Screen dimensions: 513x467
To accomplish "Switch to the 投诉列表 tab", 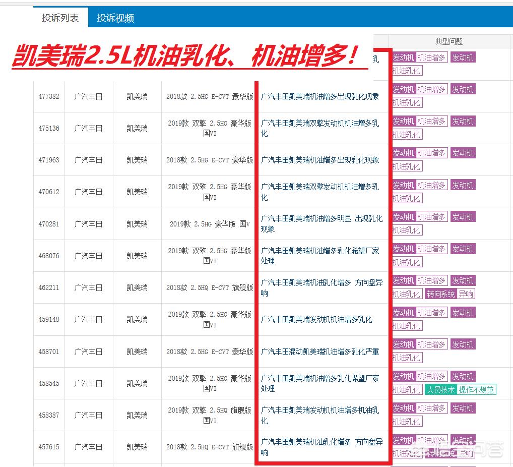I will (60, 18).
